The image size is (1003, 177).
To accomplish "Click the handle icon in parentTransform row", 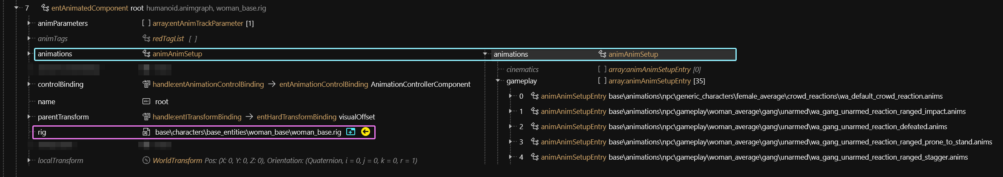I will click(x=146, y=117).
